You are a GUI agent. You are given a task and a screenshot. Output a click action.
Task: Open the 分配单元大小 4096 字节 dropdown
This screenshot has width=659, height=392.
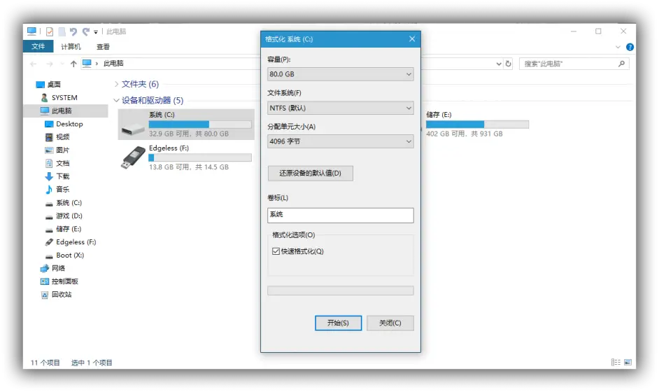coord(340,141)
